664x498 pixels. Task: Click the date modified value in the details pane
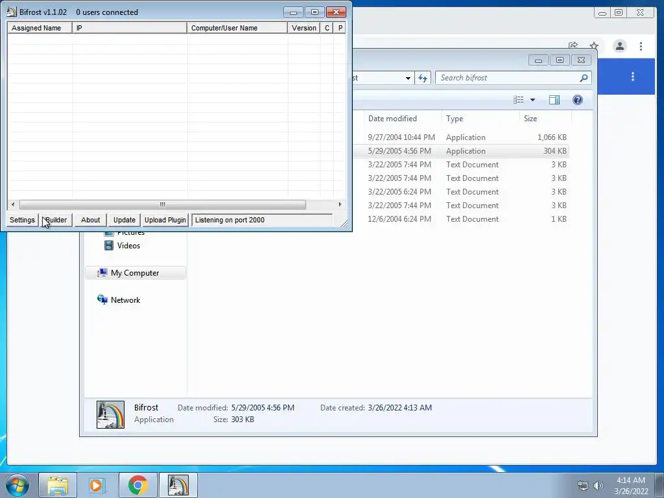point(263,408)
